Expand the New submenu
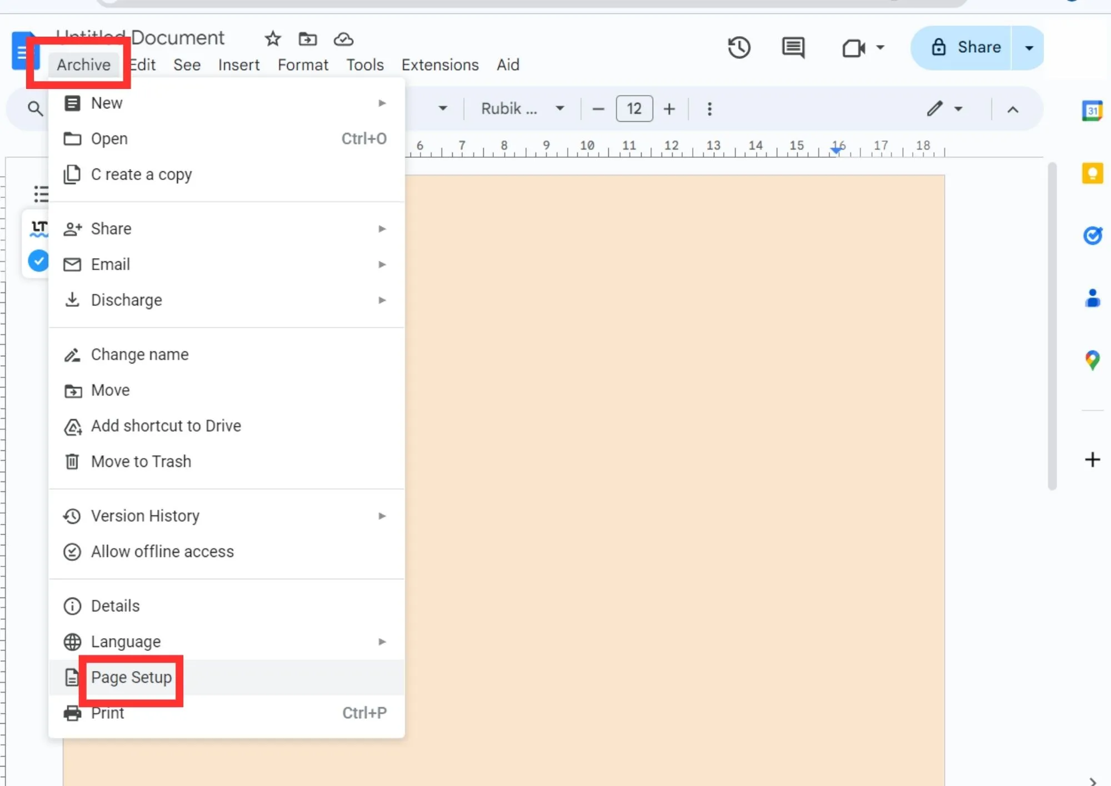 coord(227,103)
